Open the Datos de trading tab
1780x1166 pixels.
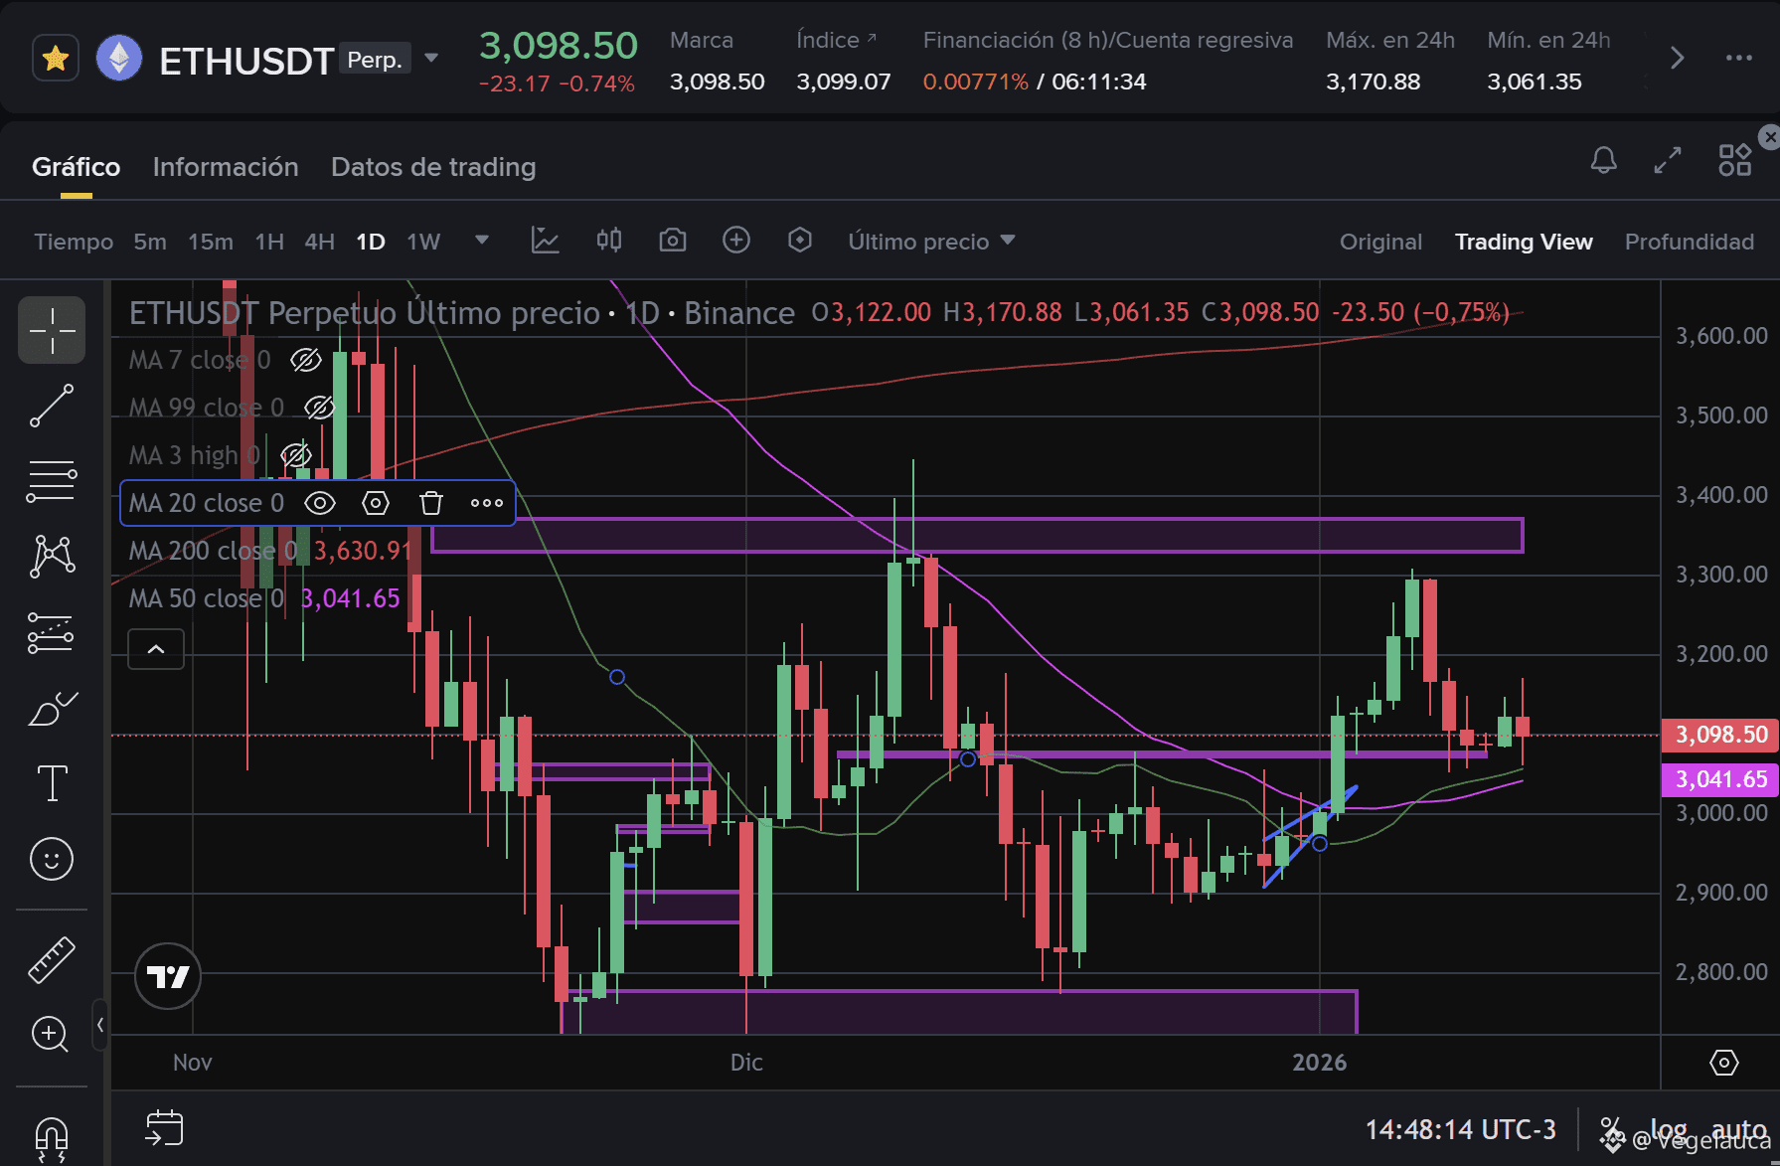point(433,167)
